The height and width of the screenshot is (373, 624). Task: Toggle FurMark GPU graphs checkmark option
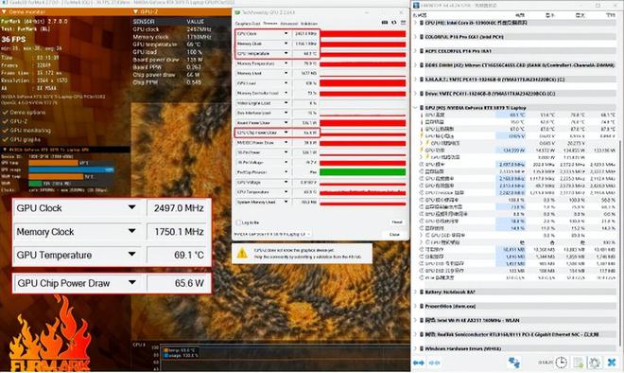5,139
